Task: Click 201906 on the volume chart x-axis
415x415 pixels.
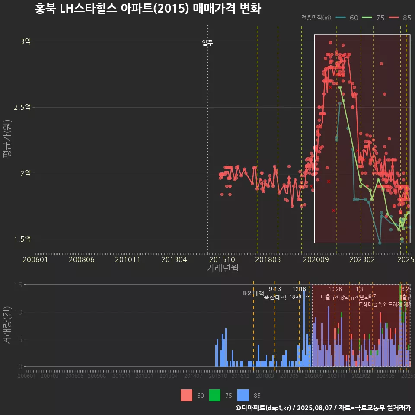Action: pyautogui.click(x=289, y=376)
